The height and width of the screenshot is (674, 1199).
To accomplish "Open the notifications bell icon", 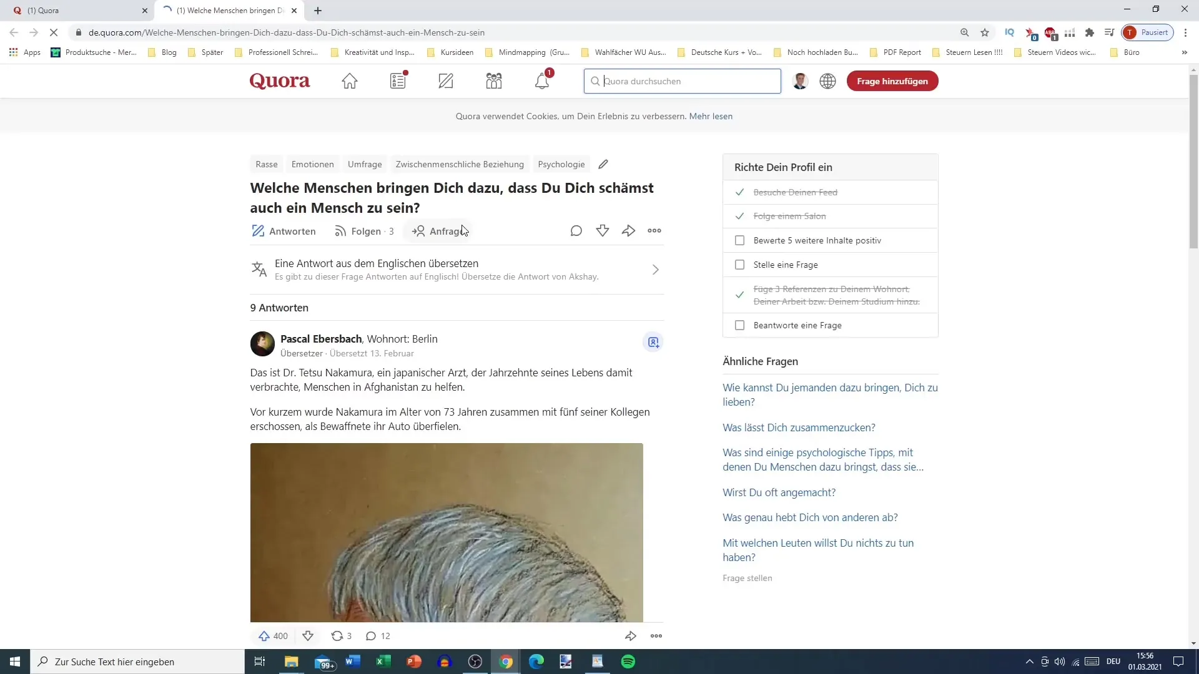I will click(x=542, y=81).
